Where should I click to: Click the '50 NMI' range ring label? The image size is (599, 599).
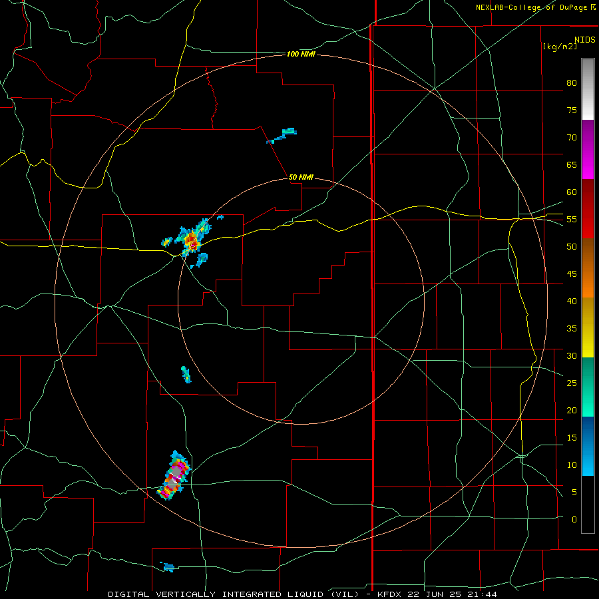click(301, 177)
